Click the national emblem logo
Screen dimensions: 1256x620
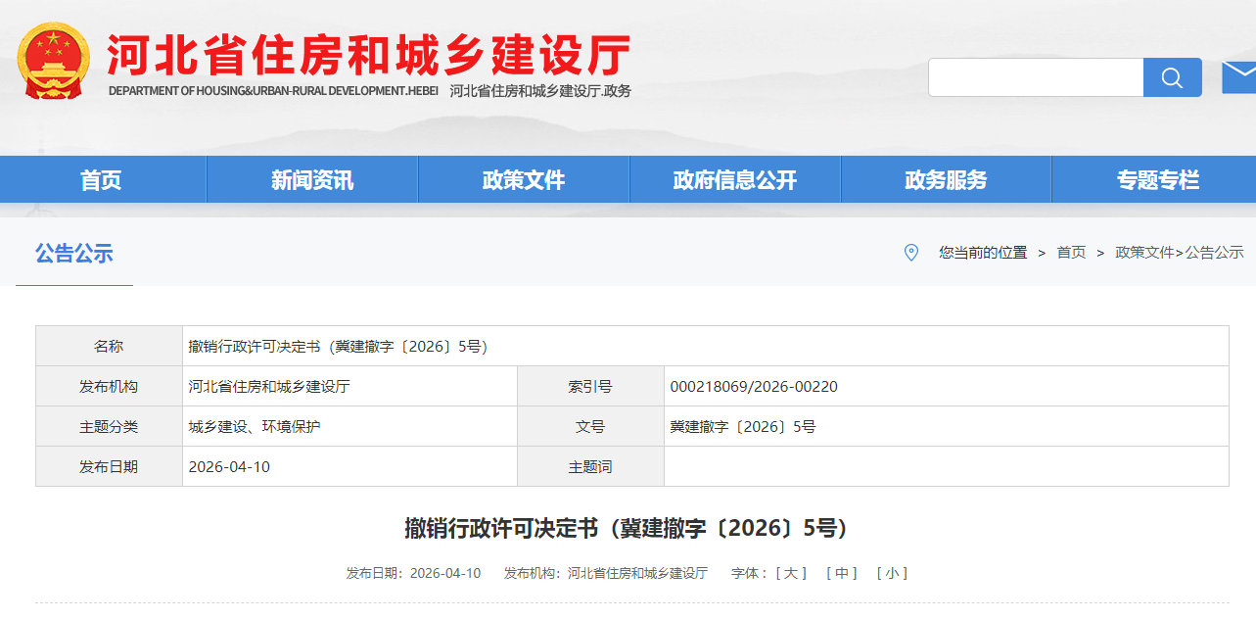tap(54, 61)
